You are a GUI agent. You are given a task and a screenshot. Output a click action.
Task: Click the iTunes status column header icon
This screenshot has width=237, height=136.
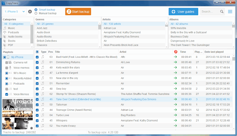coord(176,52)
